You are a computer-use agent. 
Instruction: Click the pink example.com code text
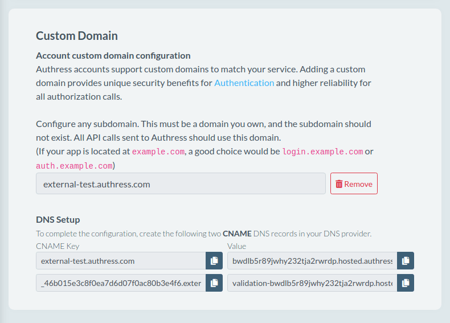coord(158,152)
